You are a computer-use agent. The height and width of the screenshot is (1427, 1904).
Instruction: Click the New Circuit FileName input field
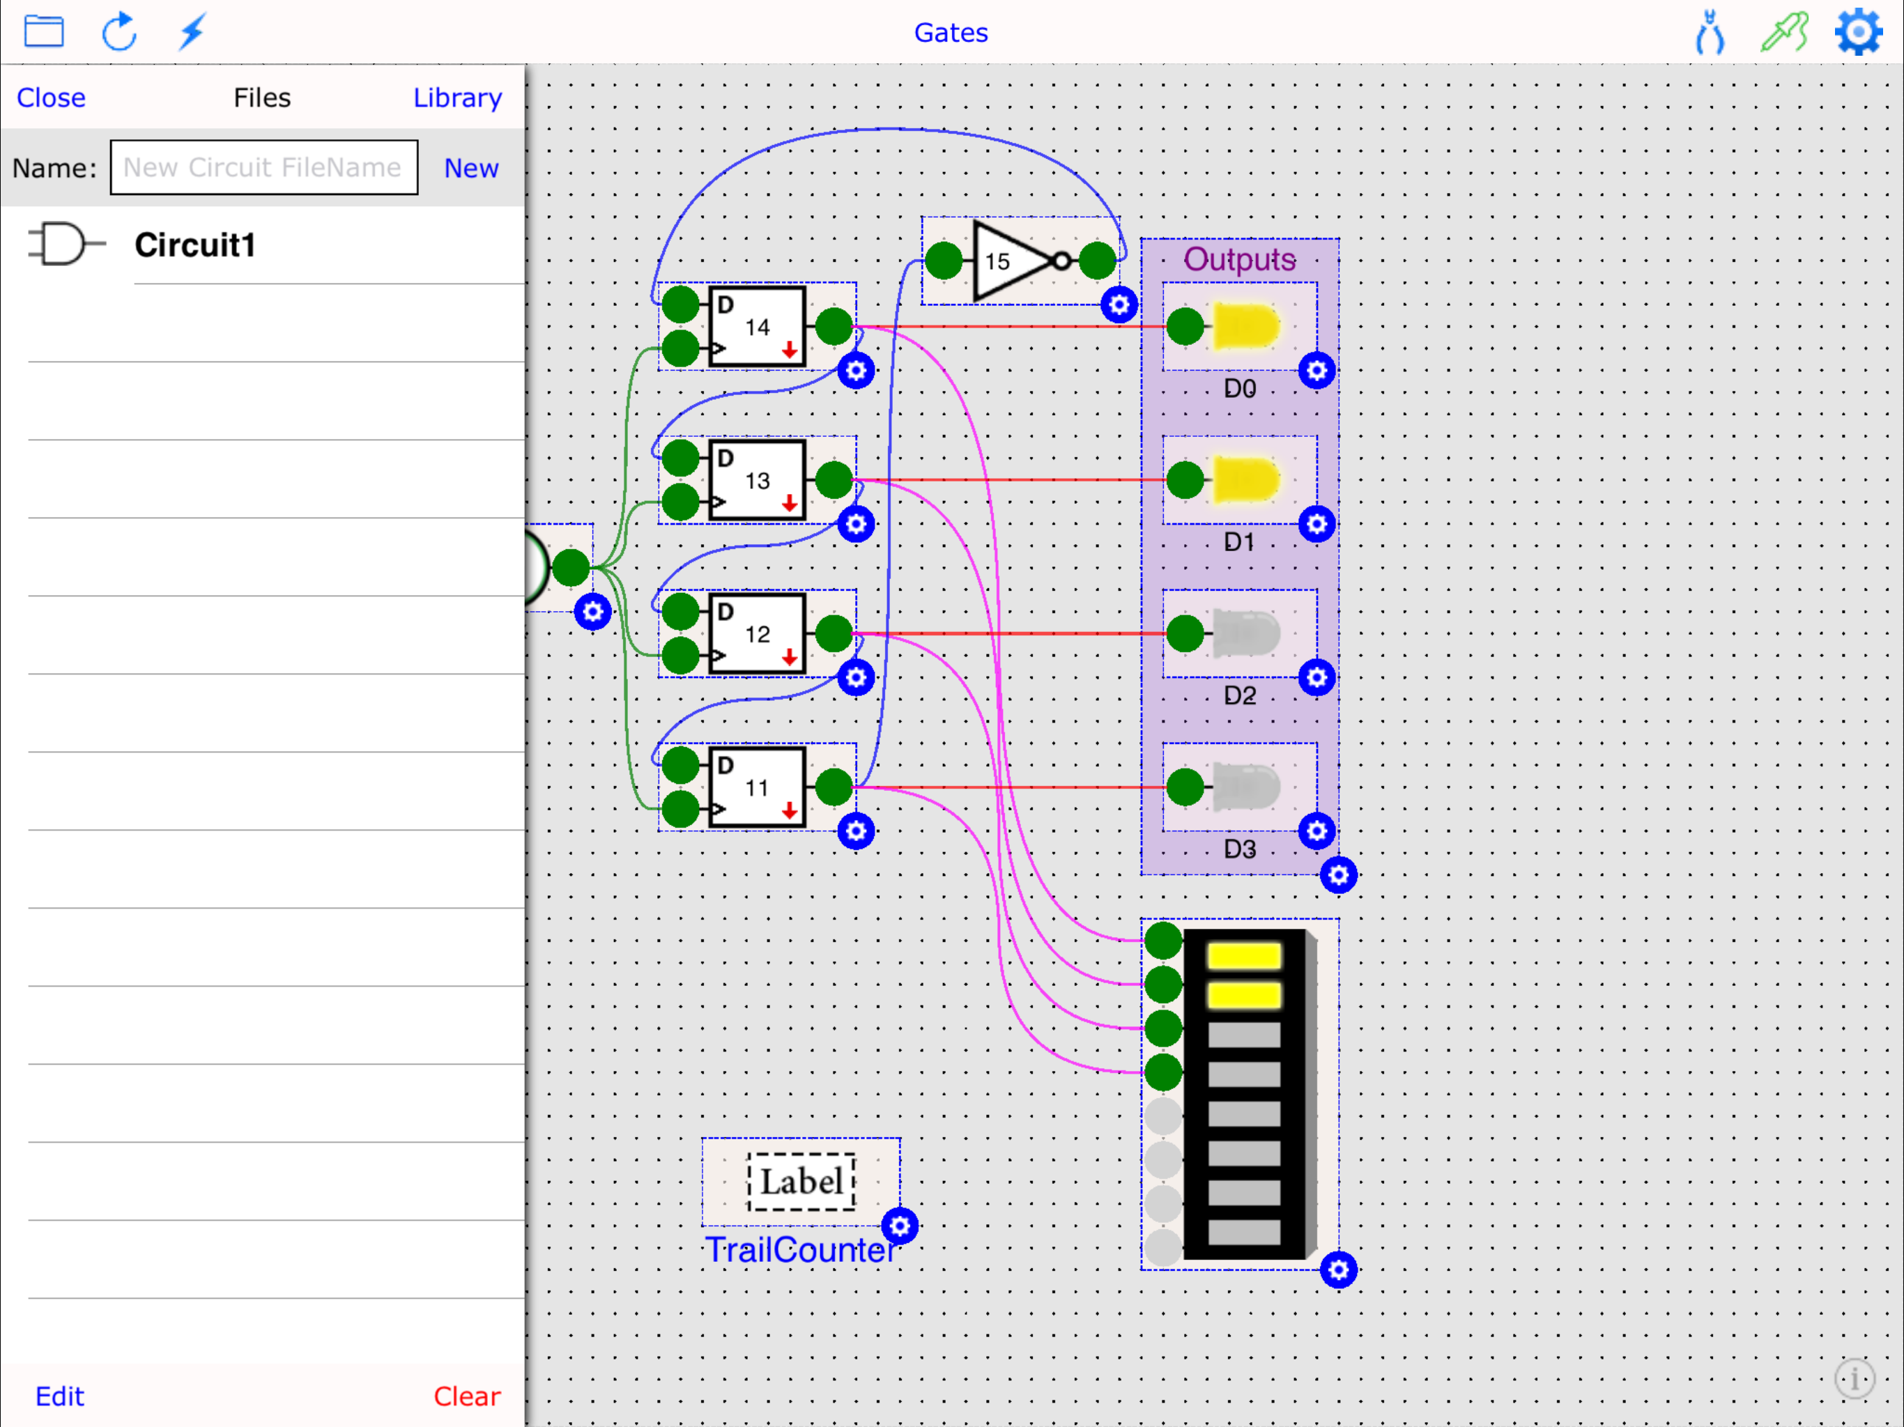(x=263, y=167)
